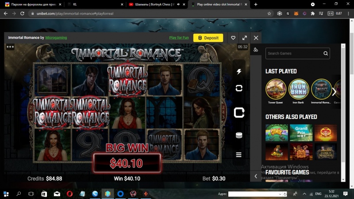354x199 pixels.
Task: Expand the game to fullscreen
Action: tap(245, 38)
